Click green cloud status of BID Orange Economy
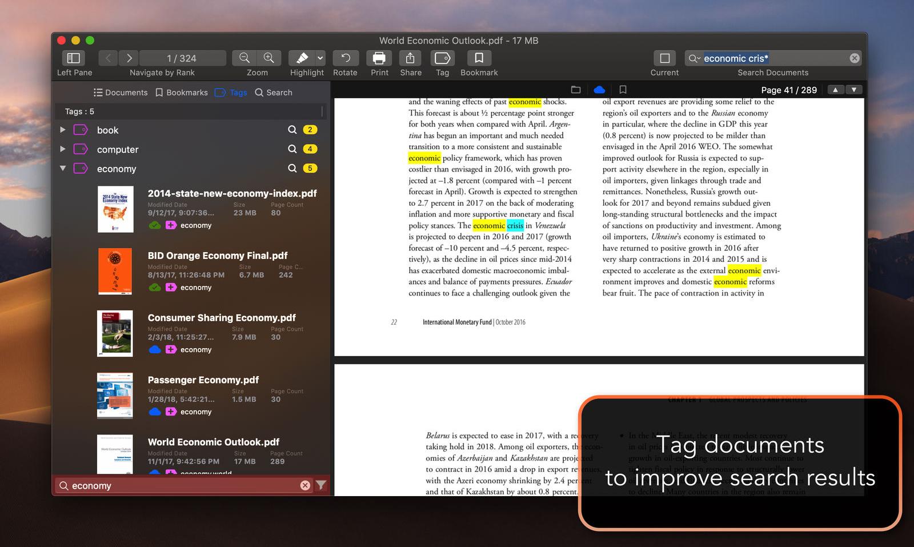Screen dimensions: 914x547 (155, 288)
